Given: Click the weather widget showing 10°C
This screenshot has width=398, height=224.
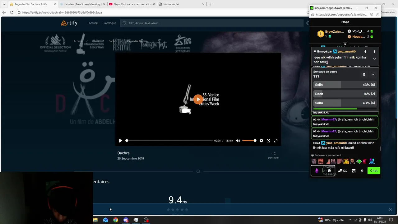Looking at the screenshot, I should click(x=331, y=220).
